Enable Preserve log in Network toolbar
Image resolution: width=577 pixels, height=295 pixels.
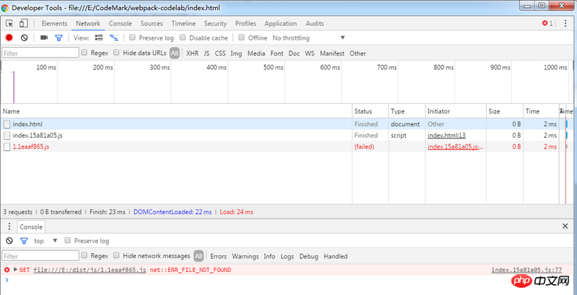[x=133, y=38]
